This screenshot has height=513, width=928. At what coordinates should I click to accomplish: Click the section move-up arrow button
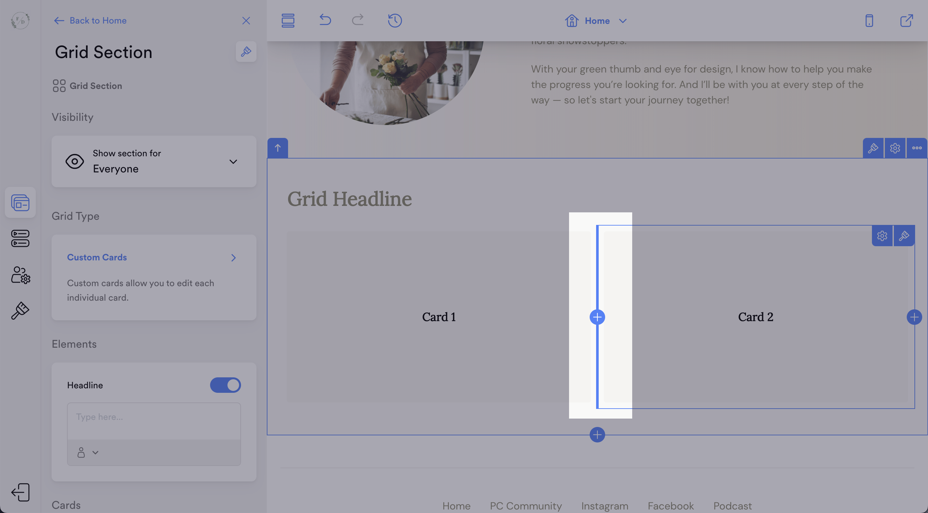pyautogui.click(x=277, y=148)
